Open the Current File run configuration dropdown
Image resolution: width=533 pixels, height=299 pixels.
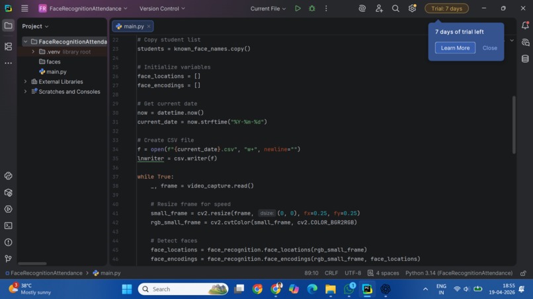(268, 9)
